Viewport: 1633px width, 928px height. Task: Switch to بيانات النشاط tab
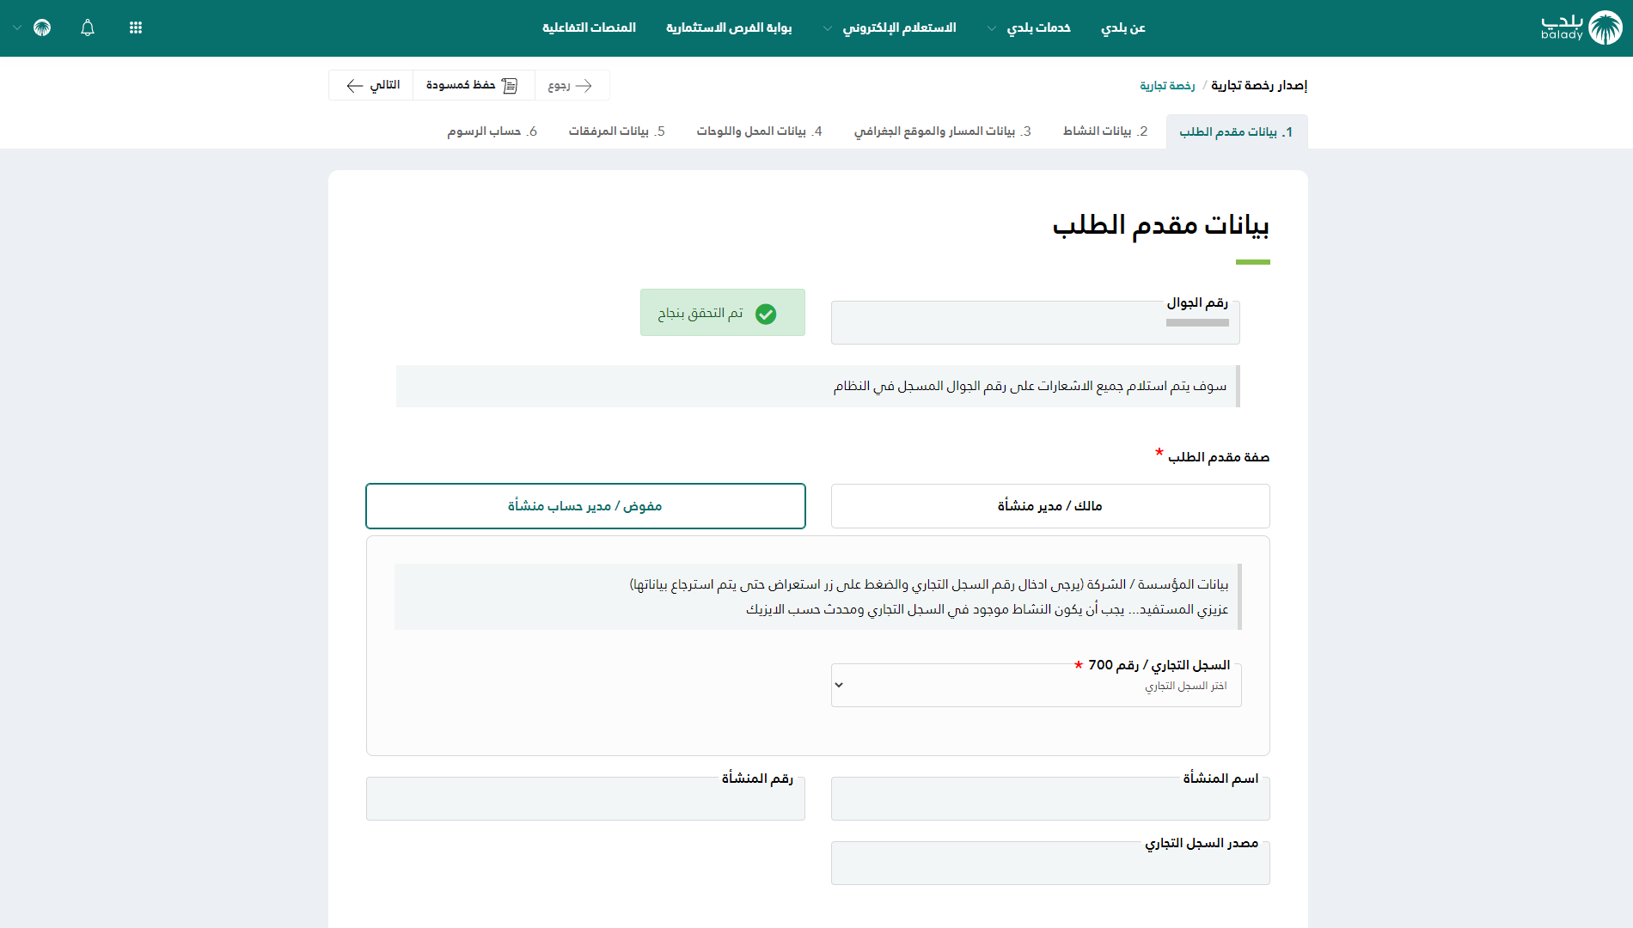click(x=1105, y=131)
